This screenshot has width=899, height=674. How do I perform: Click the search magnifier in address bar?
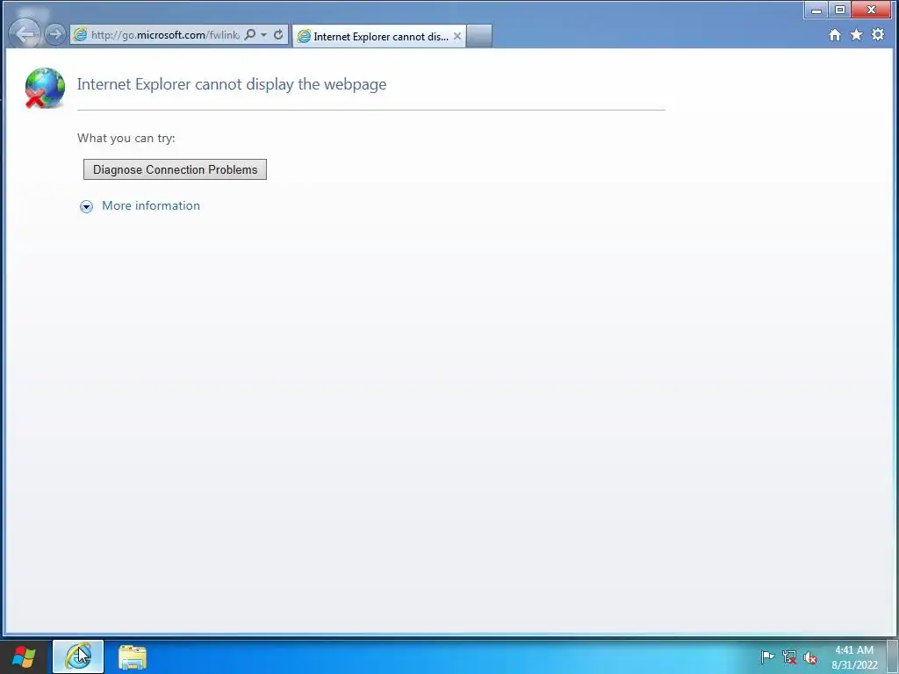(x=250, y=34)
